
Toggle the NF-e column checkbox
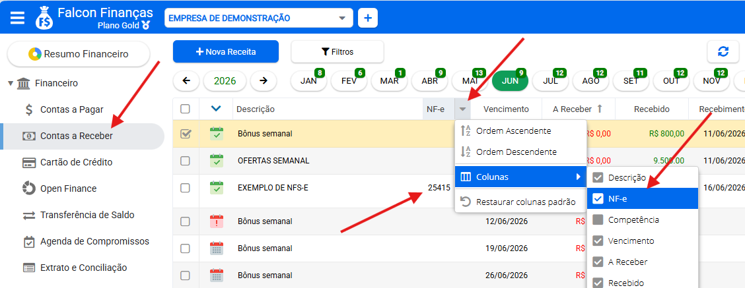598,199
